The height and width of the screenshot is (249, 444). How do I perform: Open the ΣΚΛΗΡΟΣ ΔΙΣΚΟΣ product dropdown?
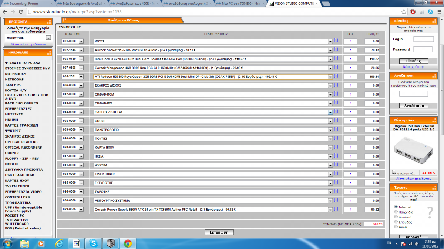pyautogui.click(x=330, y=85)
